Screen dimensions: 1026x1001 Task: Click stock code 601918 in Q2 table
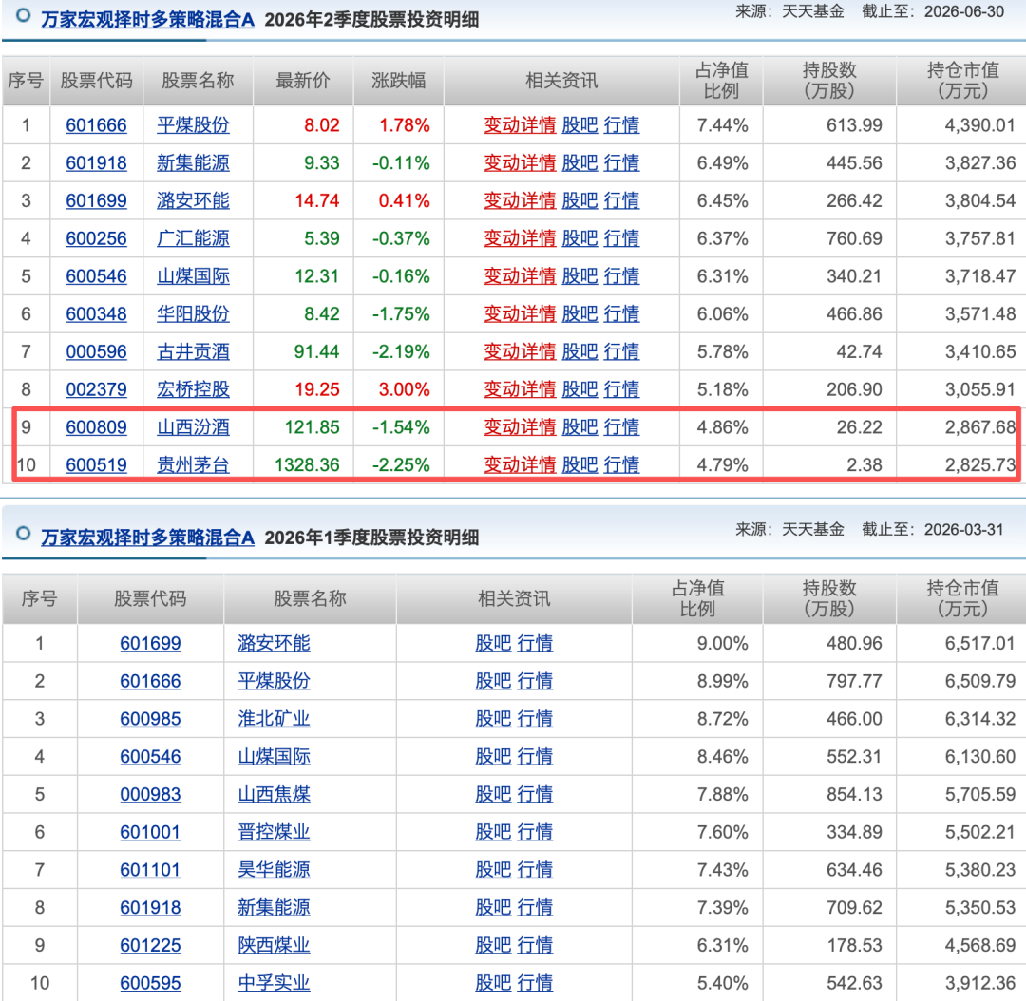[x=96, y=163]
